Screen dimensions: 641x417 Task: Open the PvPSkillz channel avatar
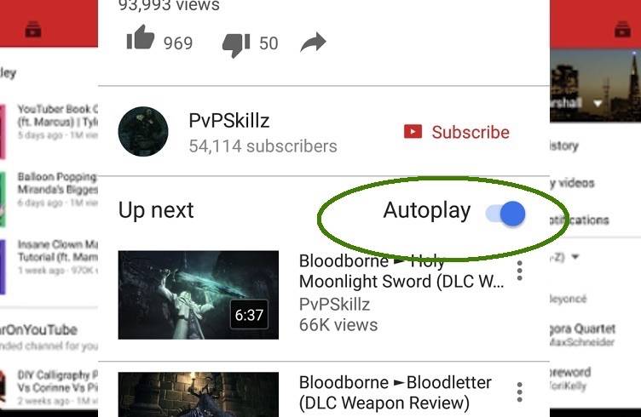click(143, 131)
